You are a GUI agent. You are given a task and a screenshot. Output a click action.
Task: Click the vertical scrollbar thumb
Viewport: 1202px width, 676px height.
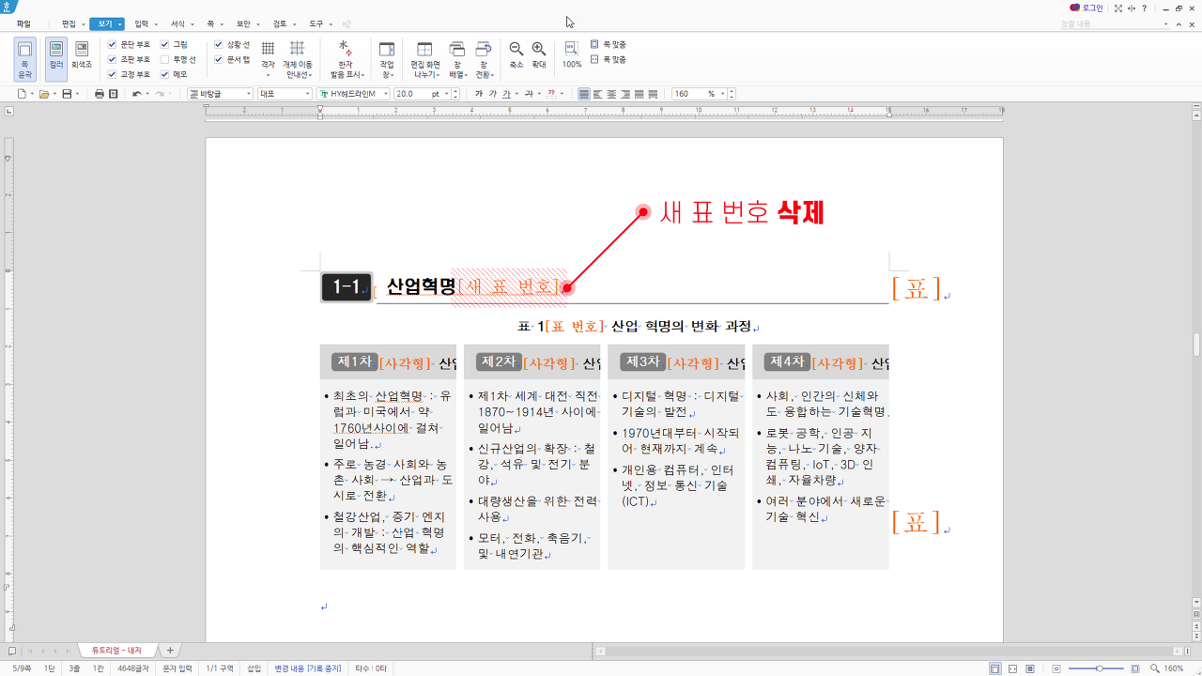tap(1196, 345)
